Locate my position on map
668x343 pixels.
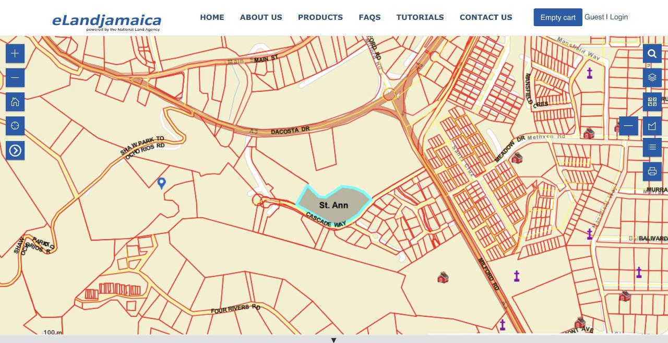(15, 126)
